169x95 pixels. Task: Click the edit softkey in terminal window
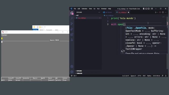tap(5, 79)
